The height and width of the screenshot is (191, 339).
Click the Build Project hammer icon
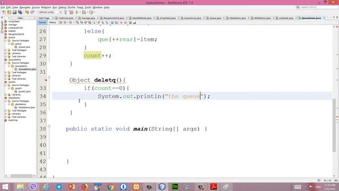[x=66, y=12]
